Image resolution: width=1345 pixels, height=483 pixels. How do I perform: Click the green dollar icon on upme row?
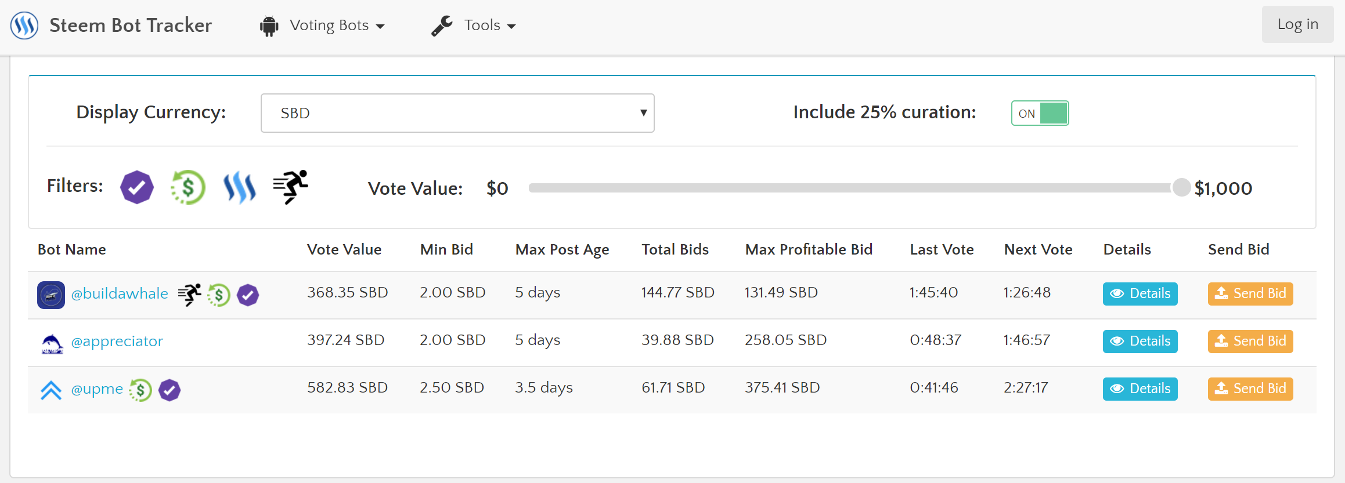click(140, 390)
